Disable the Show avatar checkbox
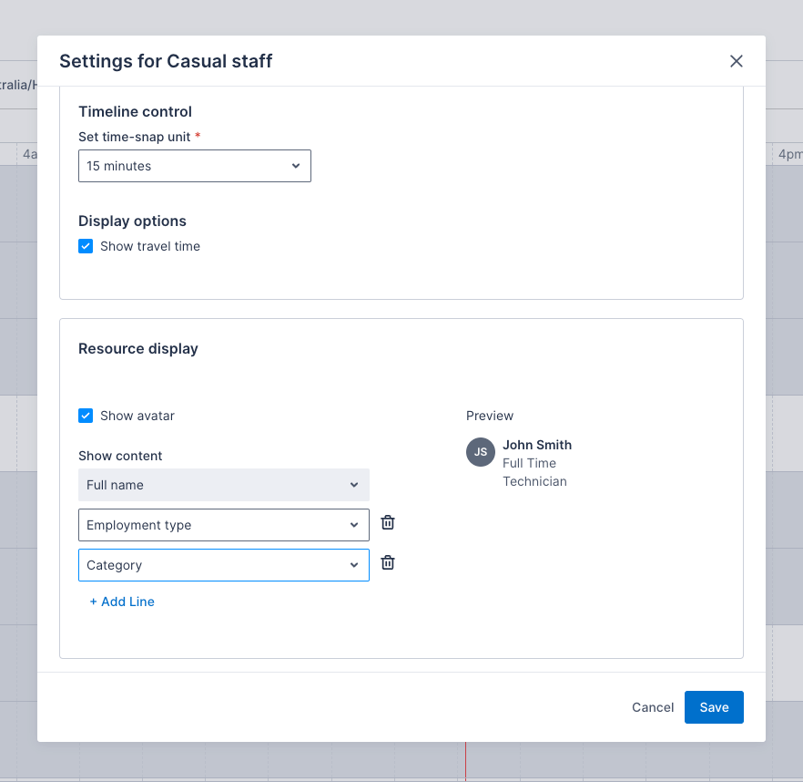The width and height of the screenshot is (803, 782). (85, 415)
